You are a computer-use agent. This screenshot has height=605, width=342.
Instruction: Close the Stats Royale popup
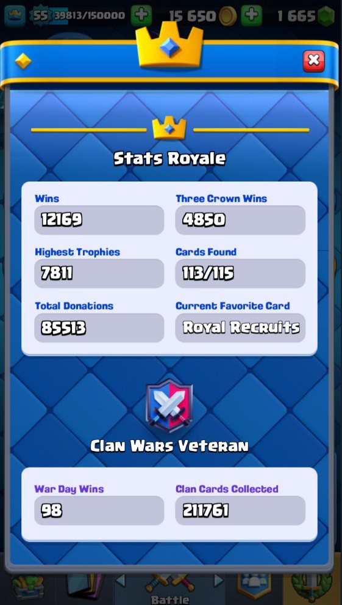click(x=313, y=61)
